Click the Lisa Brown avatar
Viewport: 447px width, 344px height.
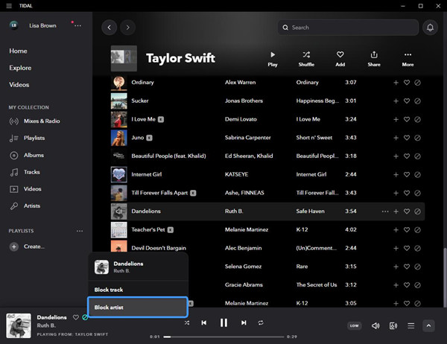[x=13, y=25]
